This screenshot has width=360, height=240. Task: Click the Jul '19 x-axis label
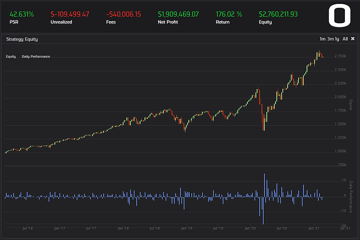coord(218,228)
